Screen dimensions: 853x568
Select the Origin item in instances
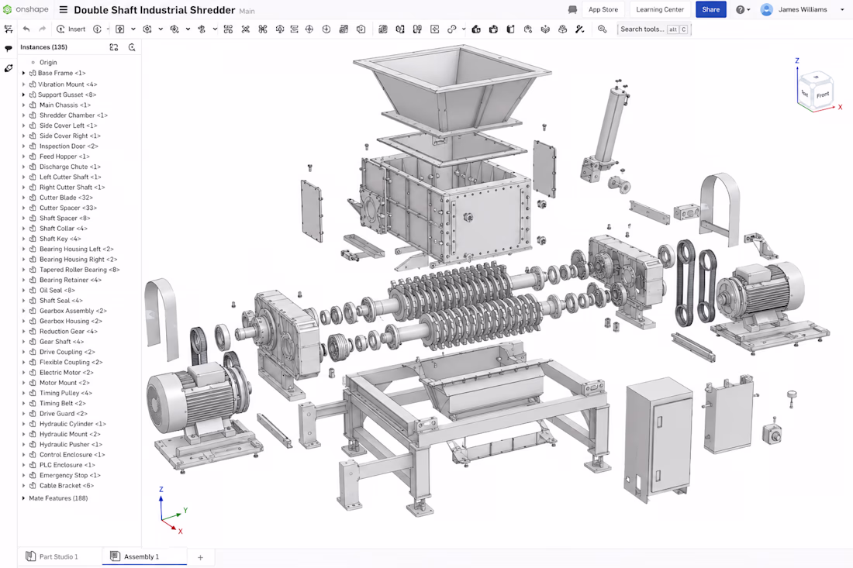pos(48,63)
